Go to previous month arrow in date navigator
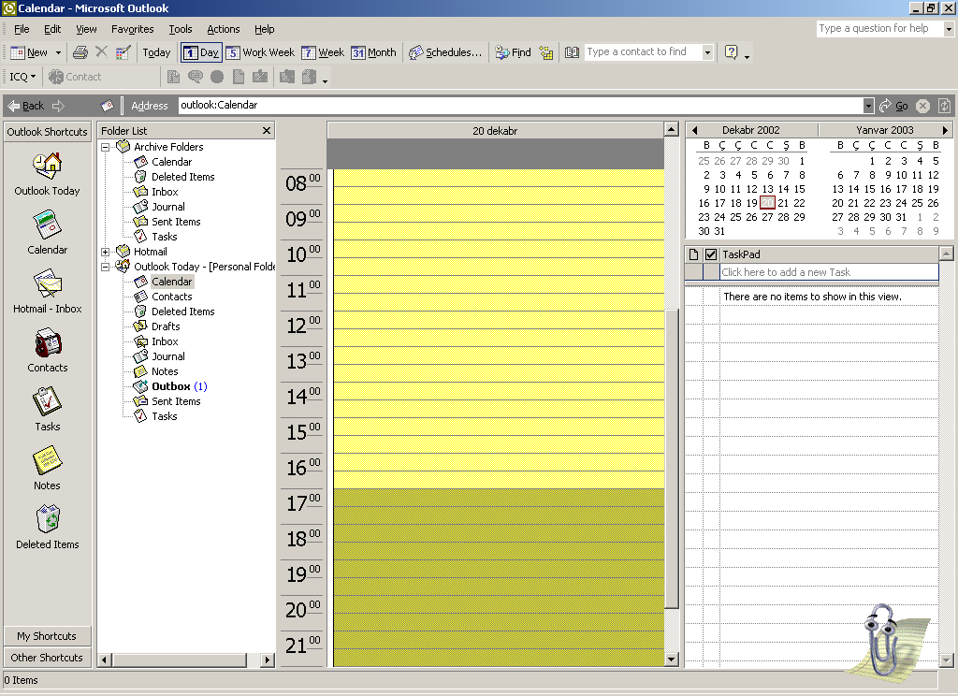The width and height of the screenshot is (958, 696). click(694, 130)
